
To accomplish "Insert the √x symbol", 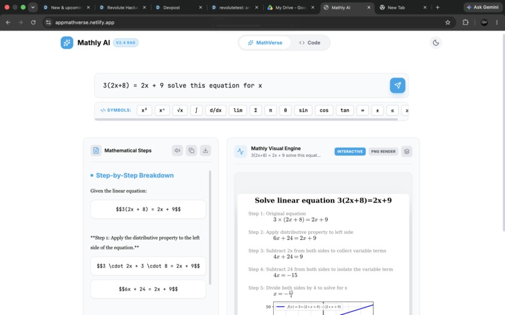I will click(x=180, y=110).
